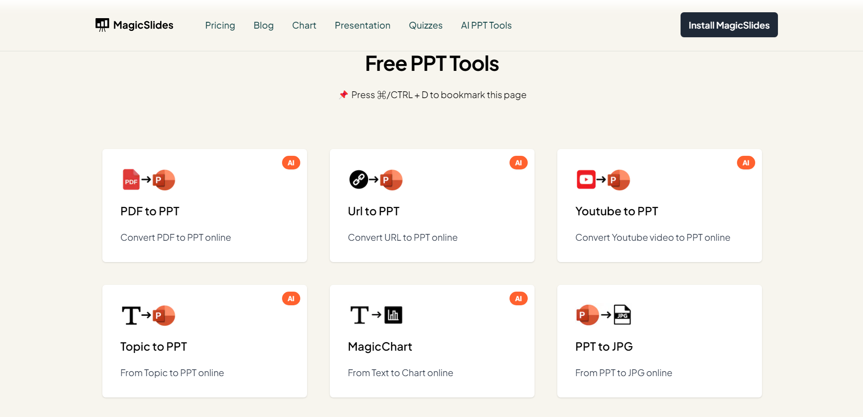
Task: Click the MagicChart text-to-chart icon
Action: pos(376,315)
